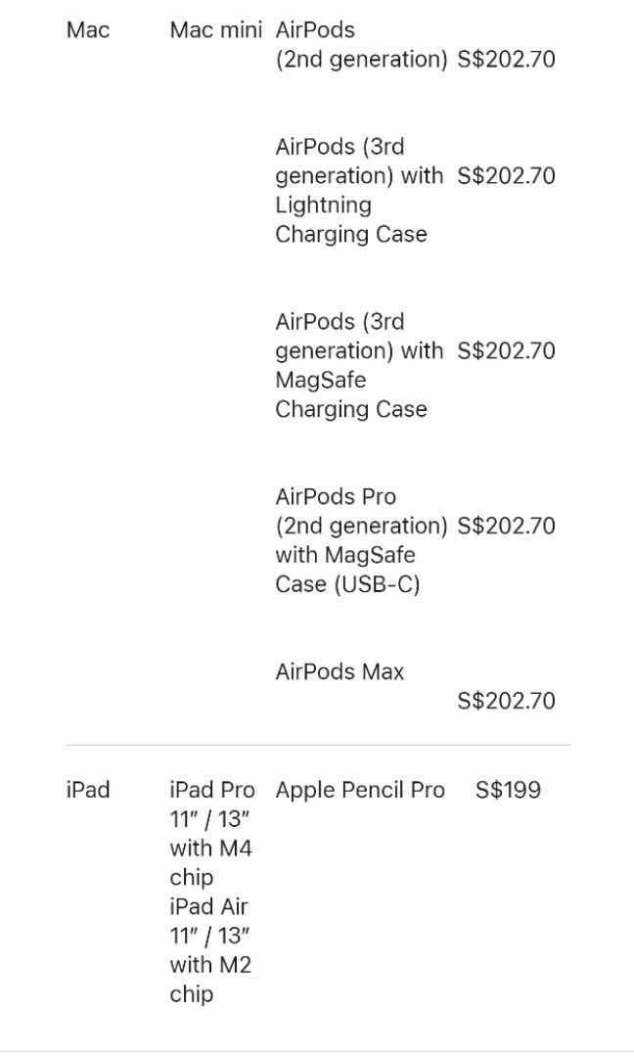Click the "Lightning Charging Case" text line

click(x=351, y=220)
